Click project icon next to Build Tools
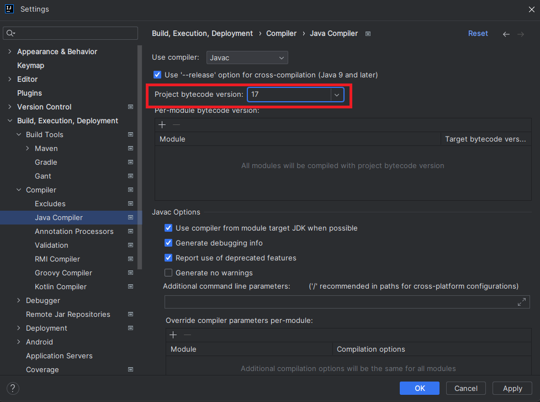This screenshot has width=540, height=402. coord(130,134)
